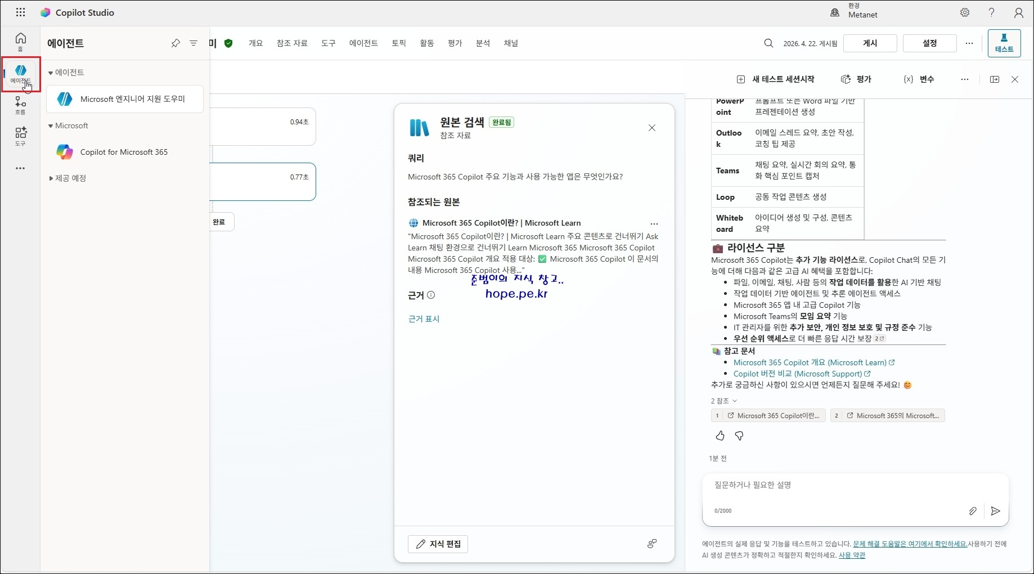Switch to the 활동 tab

click(x=427, y=43)
